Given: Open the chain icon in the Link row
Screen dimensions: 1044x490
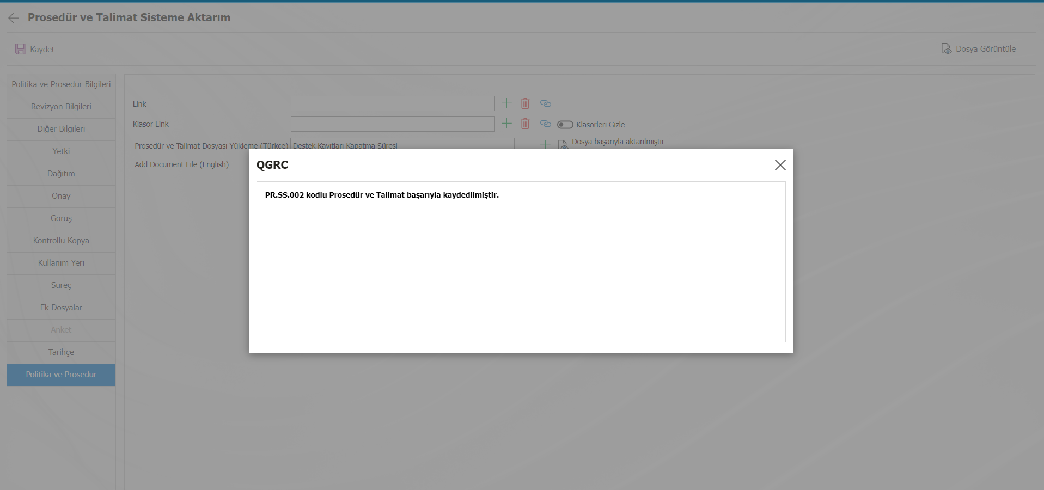Looking at the screenshot, I should (x=545, y=103).
